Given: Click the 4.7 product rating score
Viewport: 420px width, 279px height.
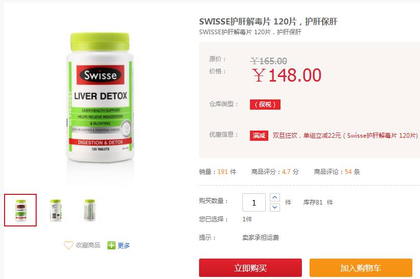Looking at the screenshot, I should click(x=286, y=172).
